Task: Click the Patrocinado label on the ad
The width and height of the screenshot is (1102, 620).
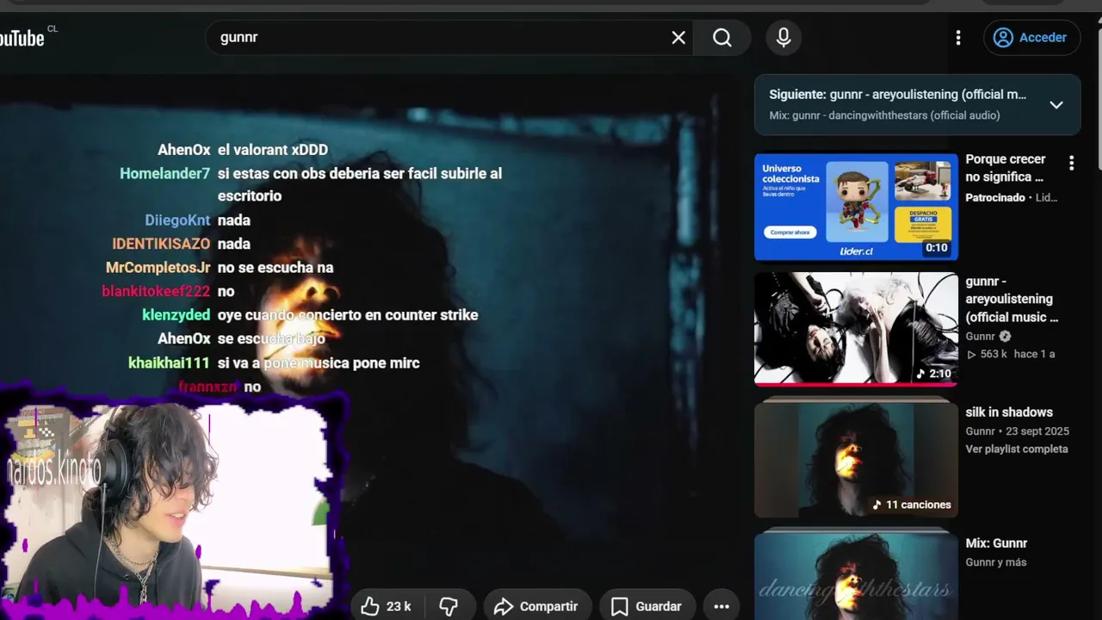Action: click(x=995, y=198)
